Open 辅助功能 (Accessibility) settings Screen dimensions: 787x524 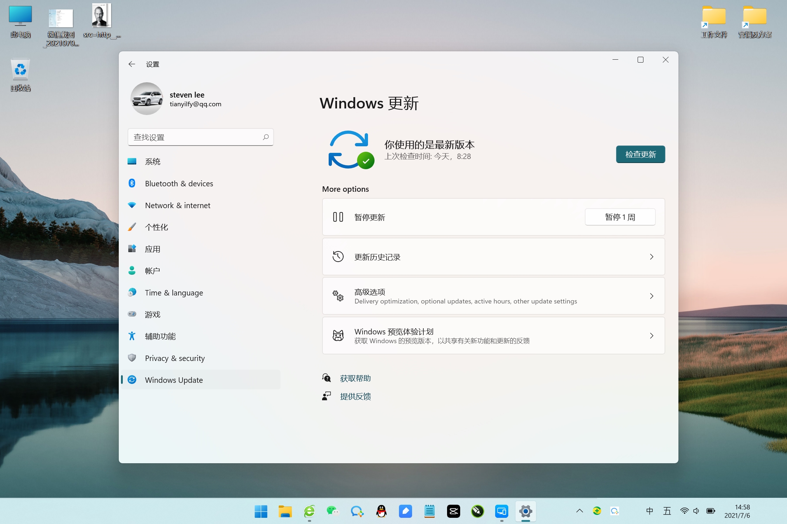point(161,336)
